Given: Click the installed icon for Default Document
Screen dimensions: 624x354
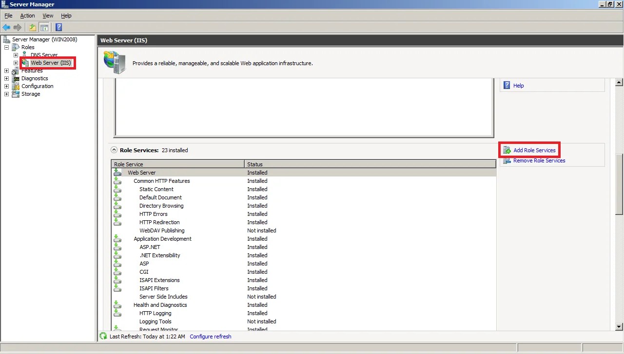Looking at the screenshot, I should tap(117, 197).
